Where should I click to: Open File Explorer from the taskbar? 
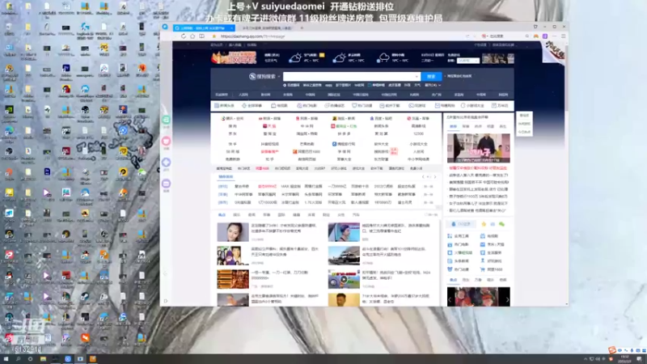point(43,359)
